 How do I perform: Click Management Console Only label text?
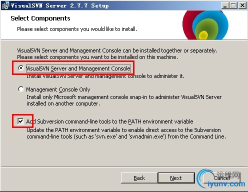pyautogui.click(x=58, y=89)
